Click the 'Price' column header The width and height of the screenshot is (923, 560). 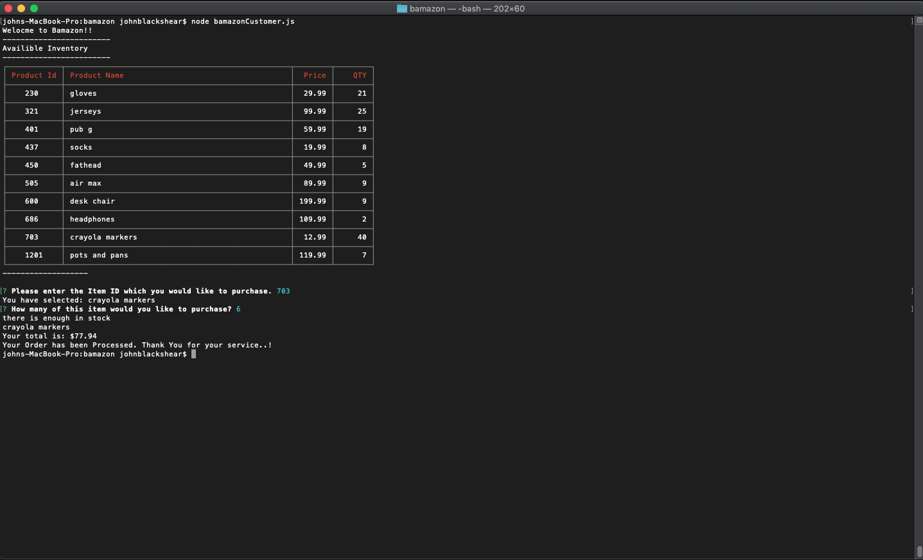pos(315,75)
